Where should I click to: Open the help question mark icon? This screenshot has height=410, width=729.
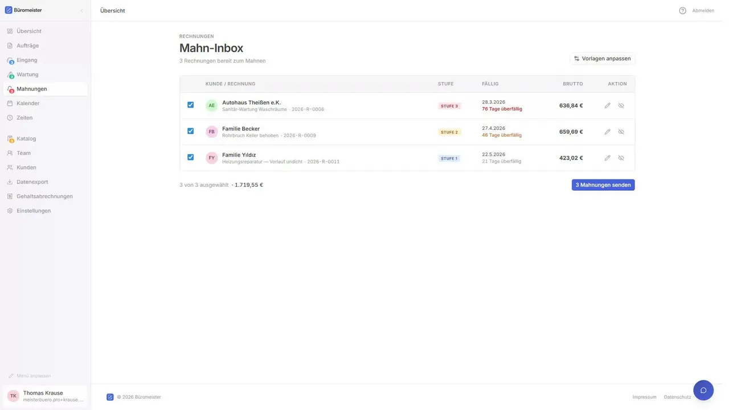pos(682,10)
